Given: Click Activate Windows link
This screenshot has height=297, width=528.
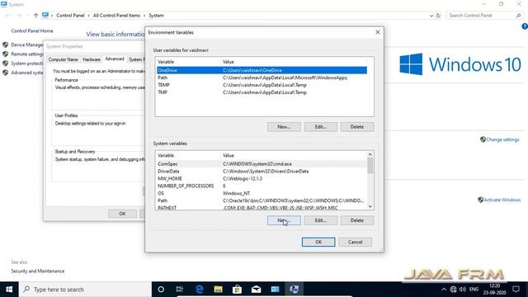Looking at the screenshot, I should coord(502,200).
